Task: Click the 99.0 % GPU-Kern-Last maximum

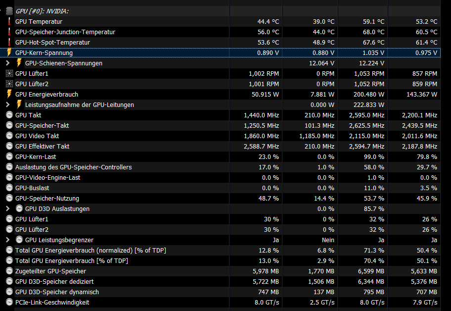Action: pyautogui.click(x=374, y=156)
